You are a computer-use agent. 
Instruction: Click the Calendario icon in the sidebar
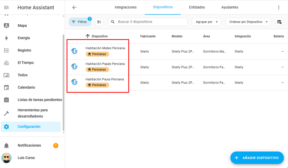coord(6,87)
